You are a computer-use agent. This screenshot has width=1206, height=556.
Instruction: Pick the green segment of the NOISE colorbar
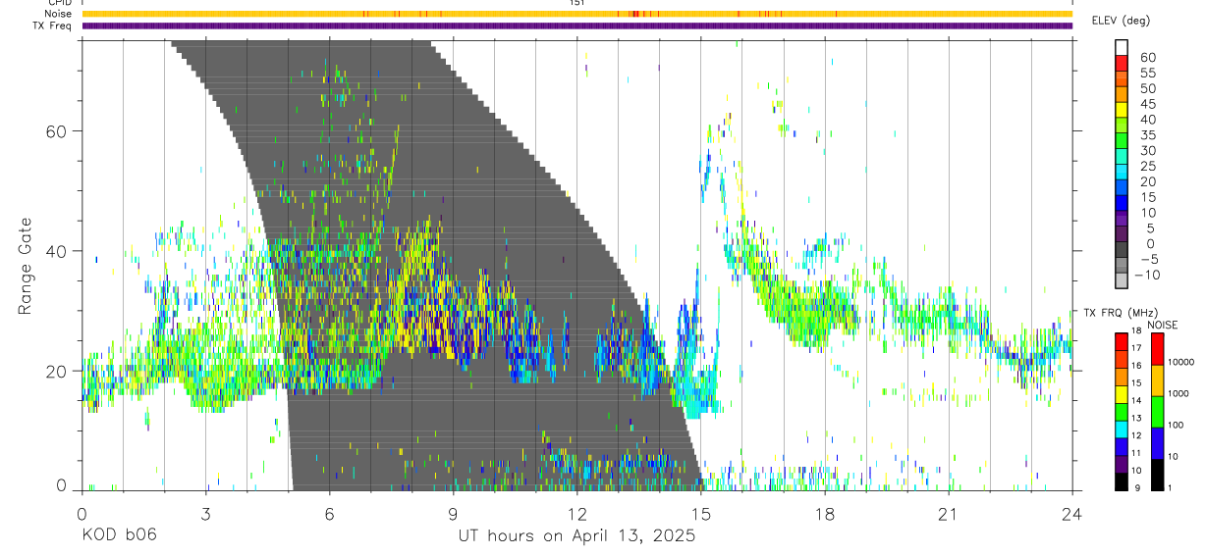1158,412
